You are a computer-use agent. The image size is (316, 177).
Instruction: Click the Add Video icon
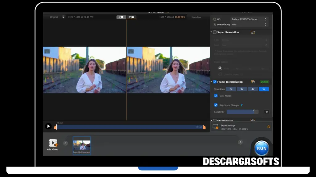[x=53, y=143]
